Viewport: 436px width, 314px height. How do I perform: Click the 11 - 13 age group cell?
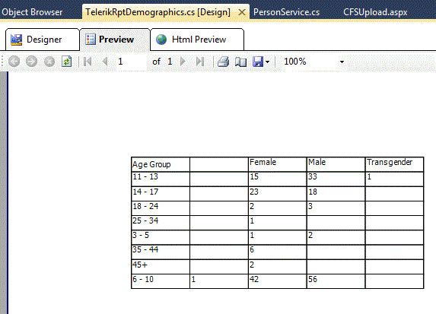161,179
